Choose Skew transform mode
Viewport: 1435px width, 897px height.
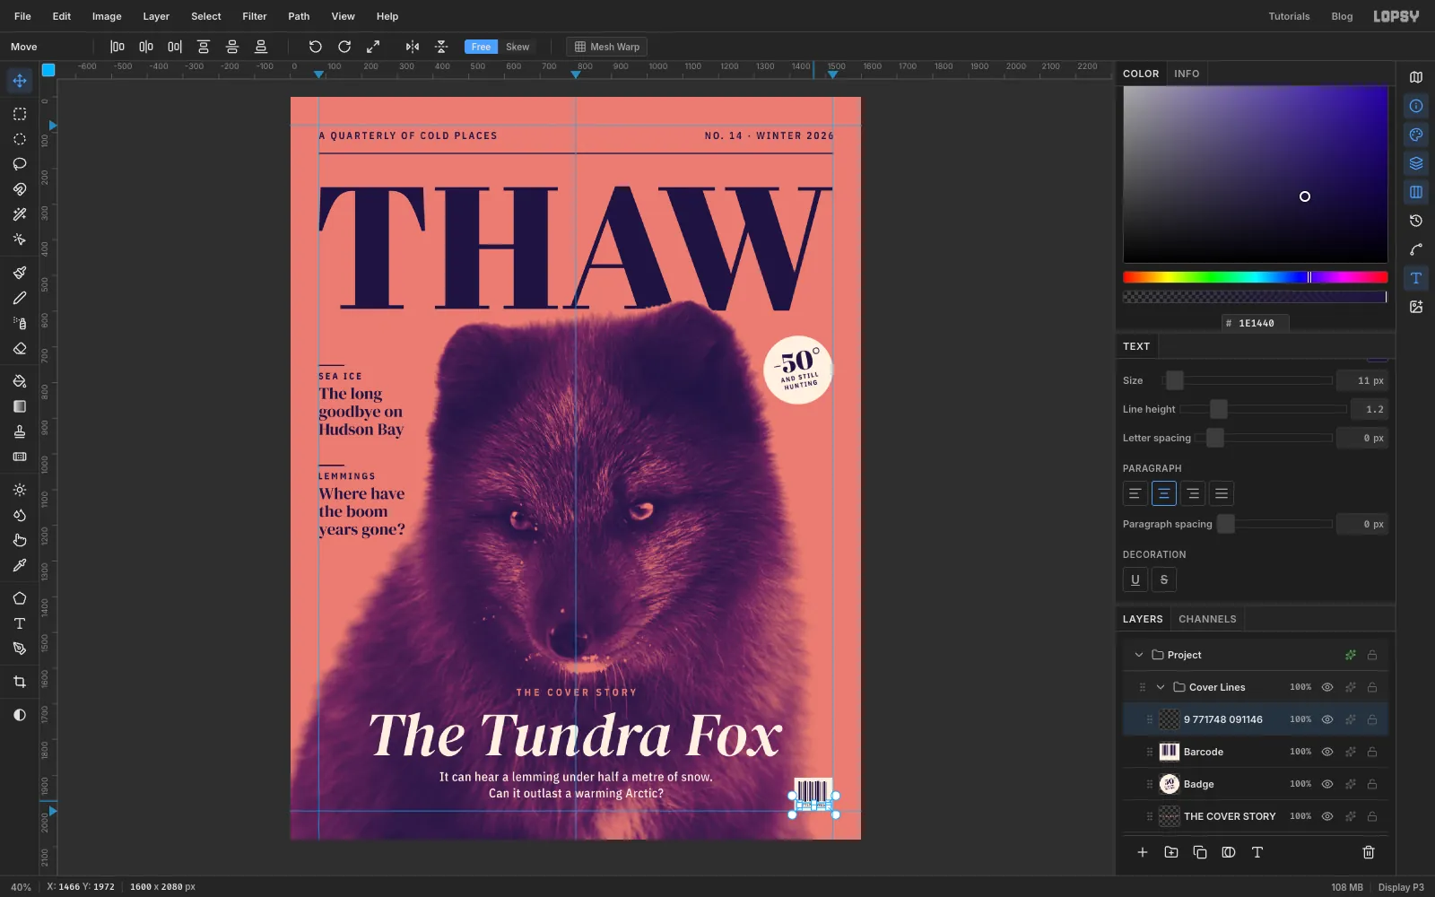(517, 47)
